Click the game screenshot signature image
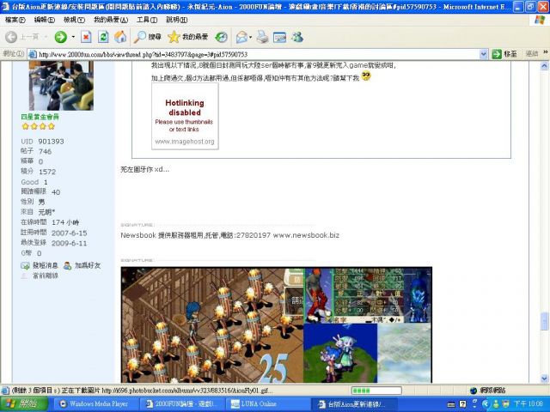The height and width of the screenshot is (412, 550). click(x=277, y=324)
